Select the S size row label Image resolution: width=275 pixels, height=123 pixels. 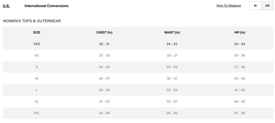tap(37, 67)
